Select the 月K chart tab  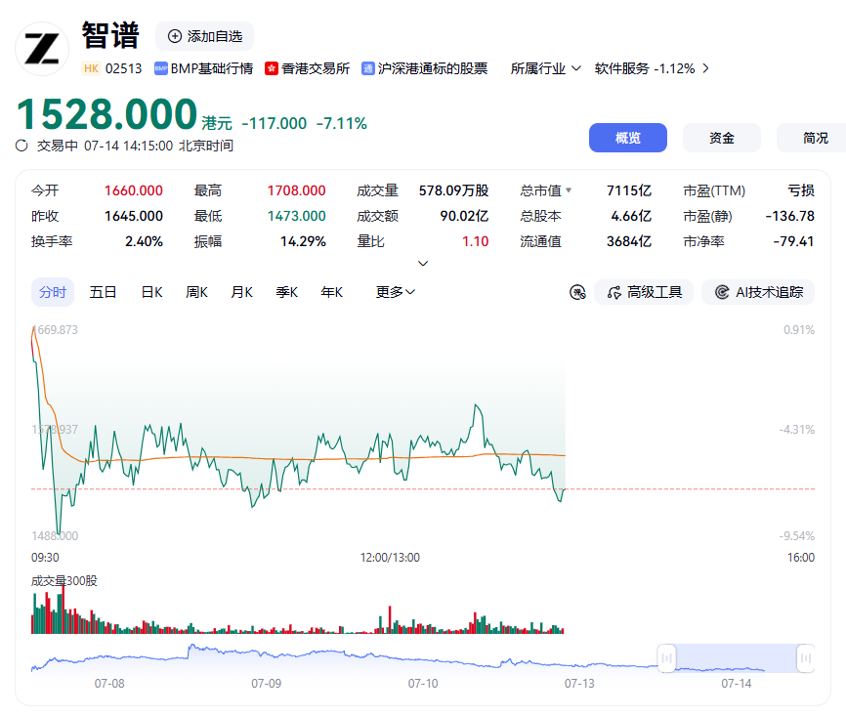(241, 292)
